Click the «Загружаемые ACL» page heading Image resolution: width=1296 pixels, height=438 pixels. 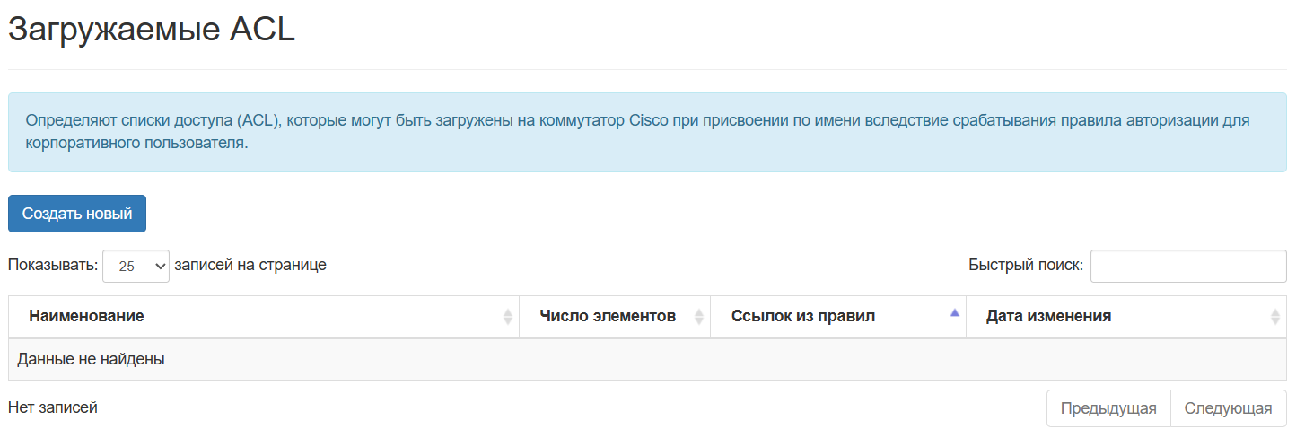point(152,29)
